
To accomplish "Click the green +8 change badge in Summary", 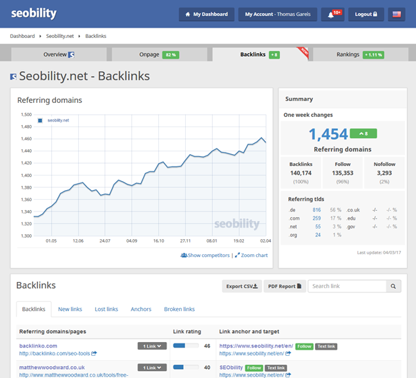I will (x=363, y=133).
